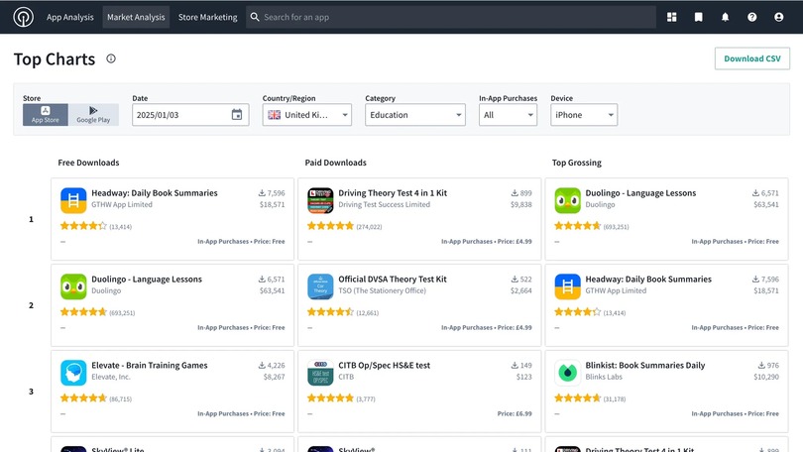Click TSO (The Stationery Office) publisher
Image resolution: width=803 pixels, height=452 pixels.
click(382, 290)
